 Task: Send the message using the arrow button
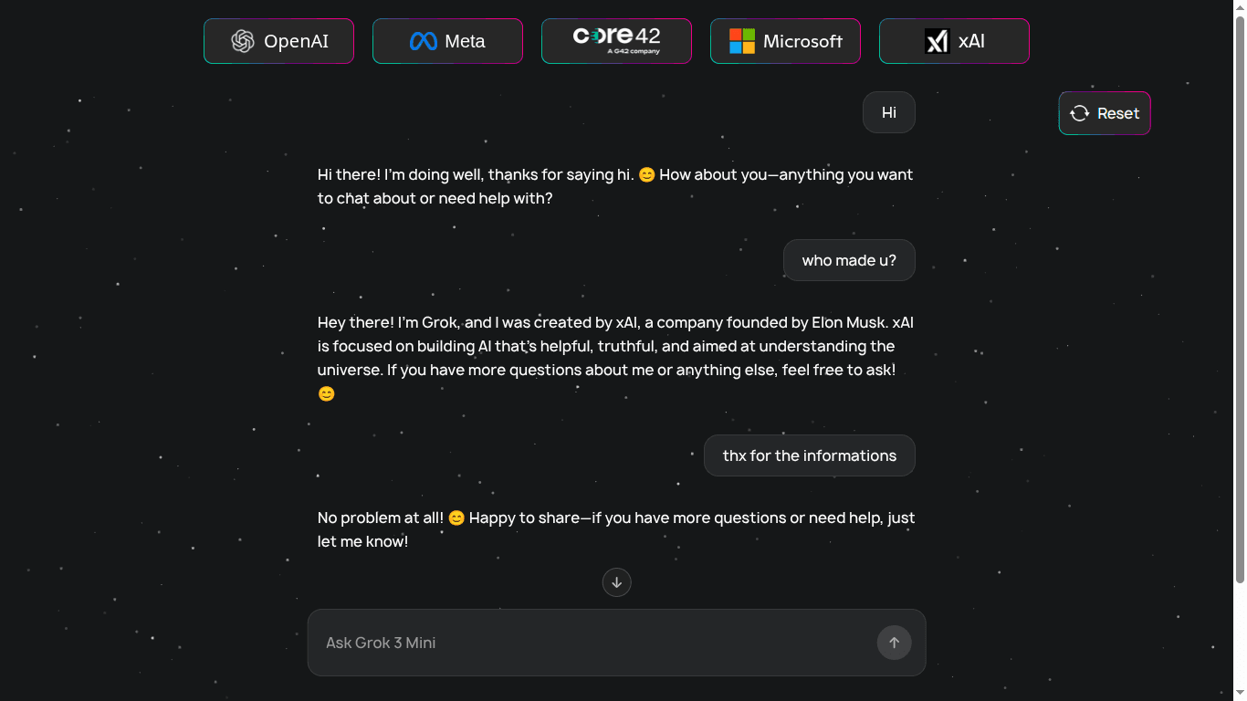coord(894,643)
